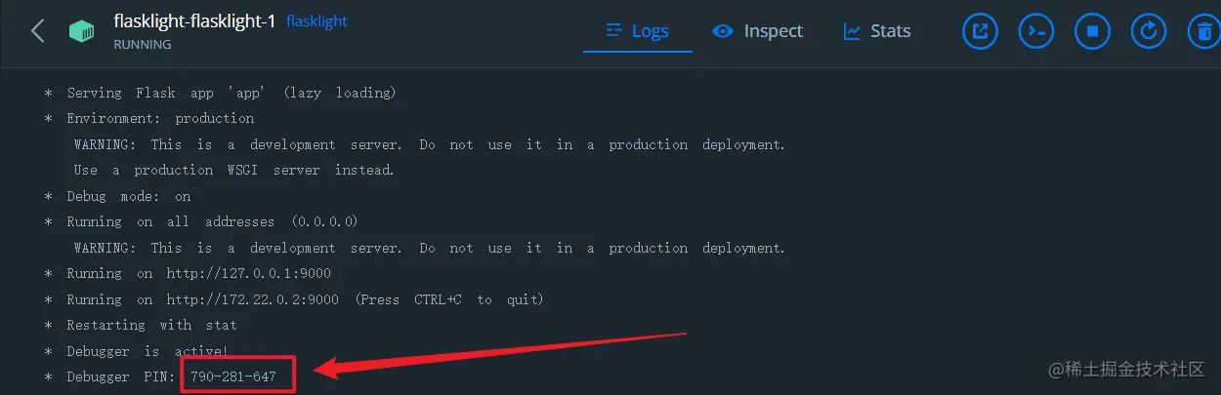
Task: Delete the container with trash icon
Action: coord(1204,31)
